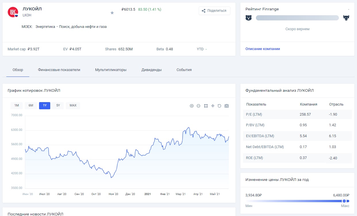Show the MAX chart range
The height and width of the screenshot is (216, 357).
[x=73, y=106]
